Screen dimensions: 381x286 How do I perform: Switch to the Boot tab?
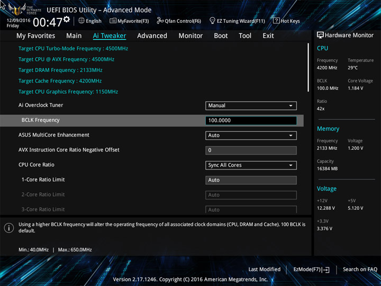[221, 36]
